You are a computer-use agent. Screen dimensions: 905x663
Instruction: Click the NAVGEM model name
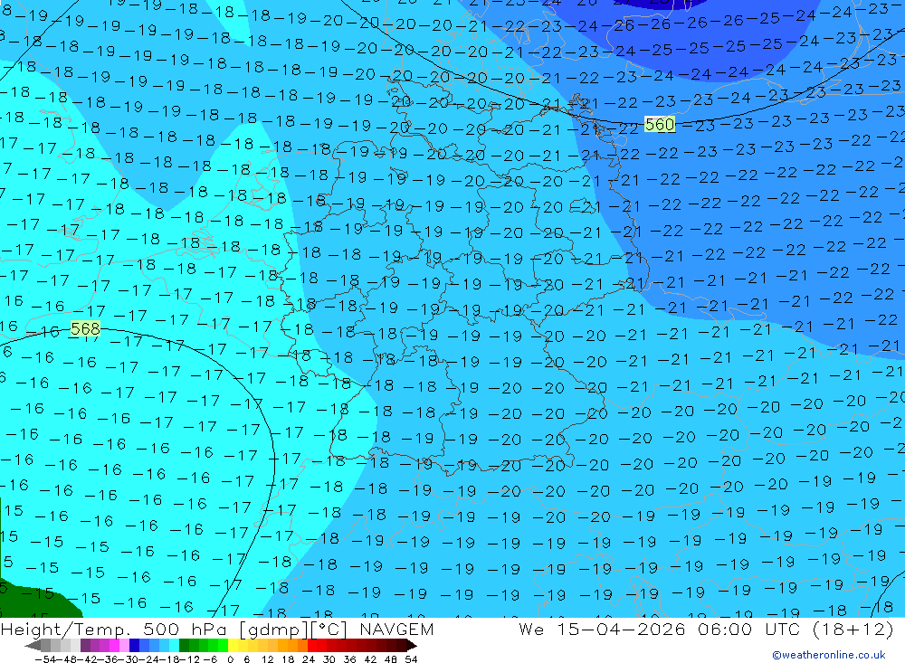(396, 630)
